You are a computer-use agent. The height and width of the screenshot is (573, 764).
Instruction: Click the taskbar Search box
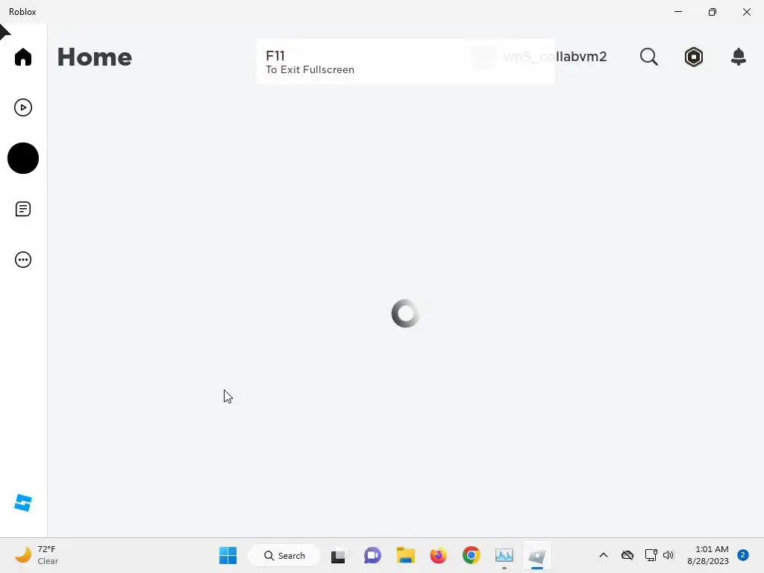(284, 555)
